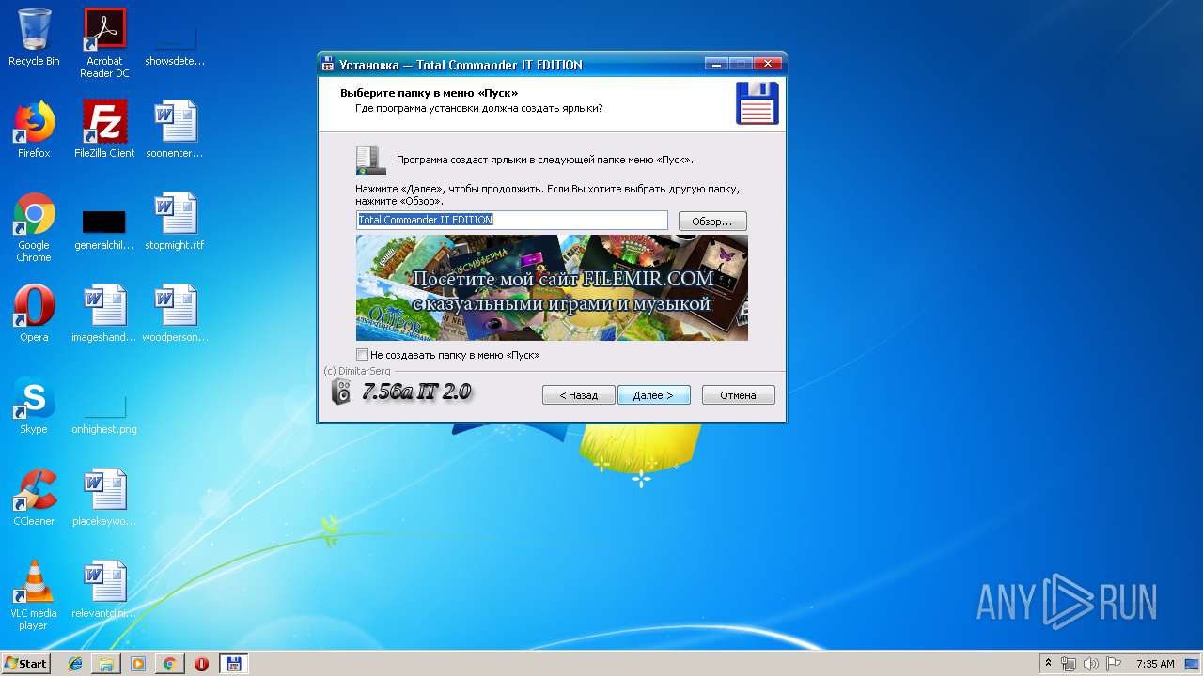The height and width of the screenshot is (676, 1203).
Task: Click the computer folder icon in the installer
Action: 370,160
